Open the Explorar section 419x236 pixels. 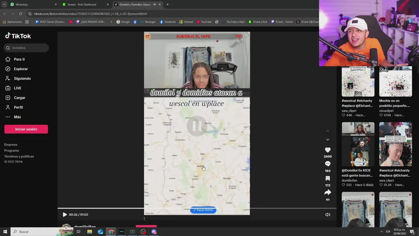17,69
